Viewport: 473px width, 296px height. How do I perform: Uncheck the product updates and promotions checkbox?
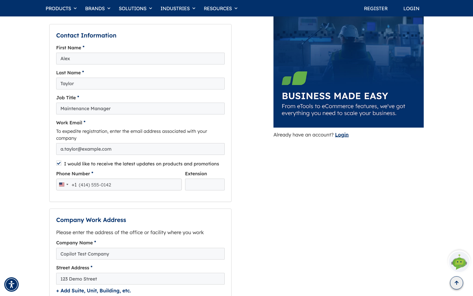pyautogui.click(x=59, y=163)
